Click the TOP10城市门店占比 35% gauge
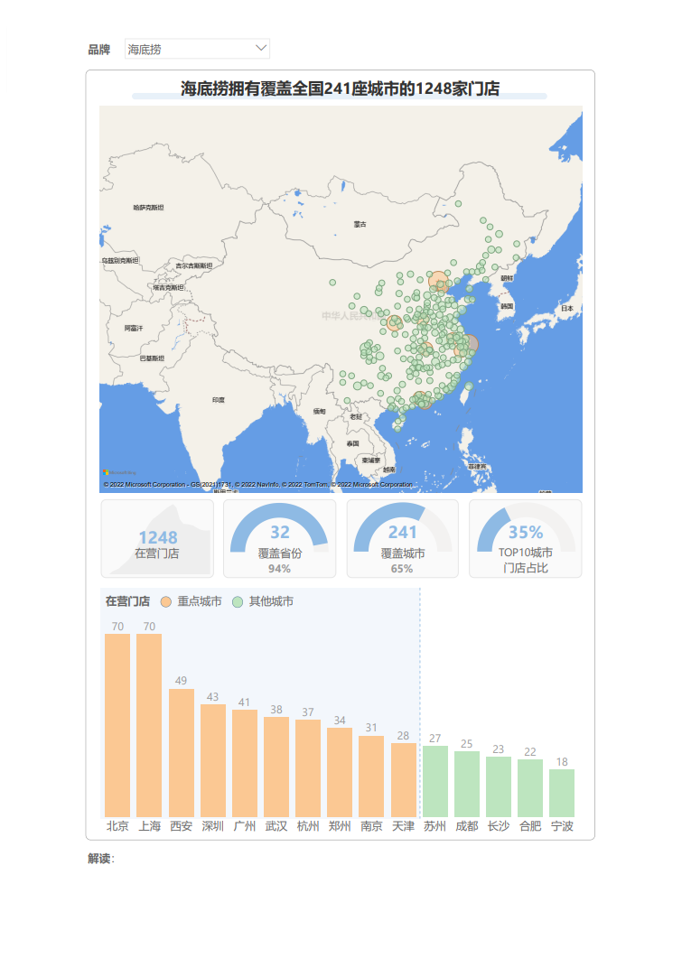 pos(525,538)
